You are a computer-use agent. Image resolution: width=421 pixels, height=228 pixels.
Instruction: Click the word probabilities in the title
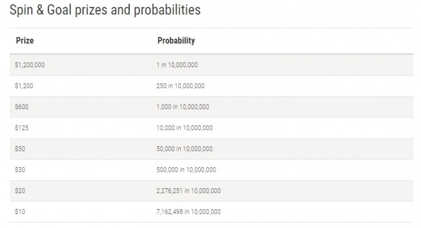167,10
